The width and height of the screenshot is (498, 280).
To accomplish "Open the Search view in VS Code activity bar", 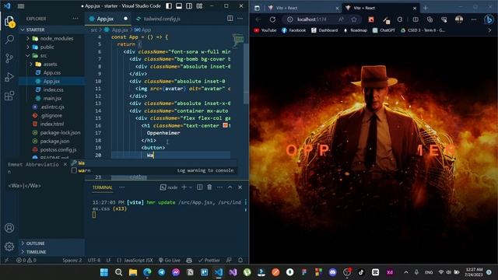I will click(9, 40).
